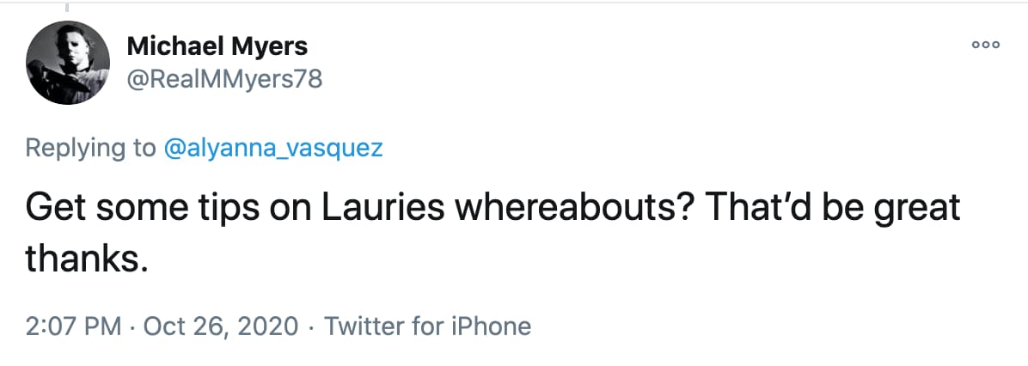Click the dot separator before Twitter for iPhone
1028x366 pixels.
coord(313,326)
